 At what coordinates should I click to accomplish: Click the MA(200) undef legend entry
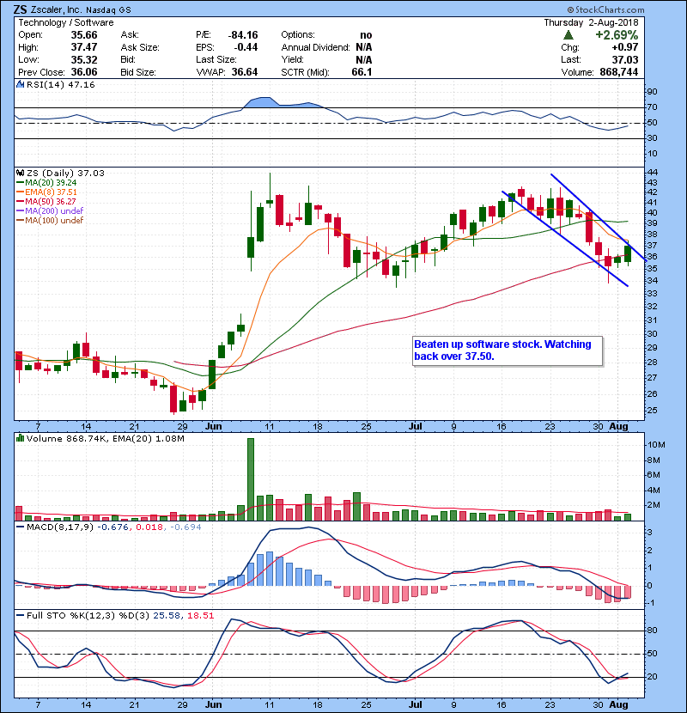coord(50,211)
